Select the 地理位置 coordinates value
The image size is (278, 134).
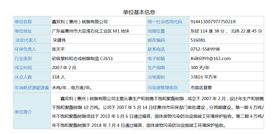coord(226,31)
